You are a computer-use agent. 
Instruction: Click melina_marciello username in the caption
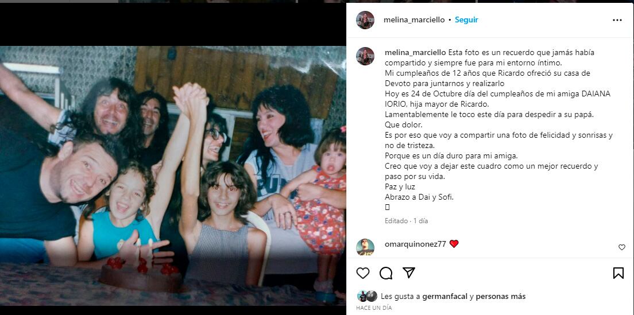click(415, 53)
